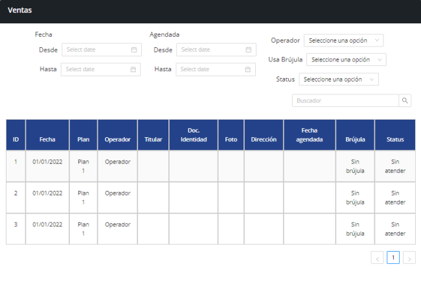Click calendar icon in Agendada Desde field

pos(249,50)
